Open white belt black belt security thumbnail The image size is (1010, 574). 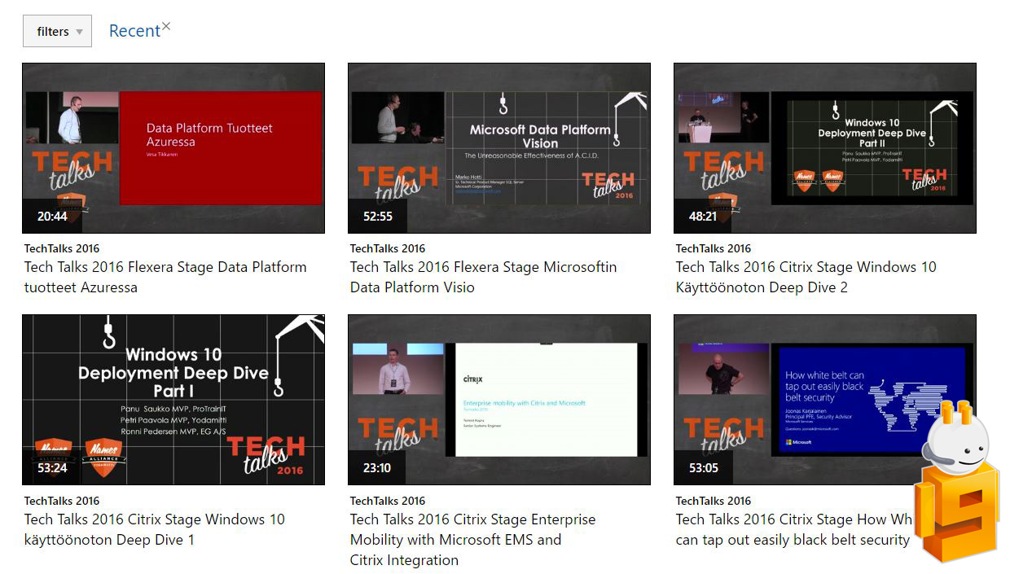[825, 400]
